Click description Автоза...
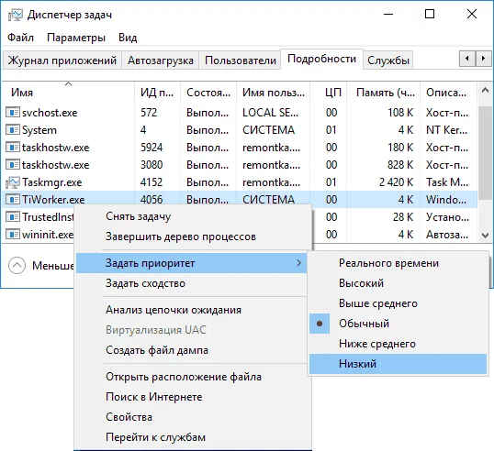The image size is (494, 451). coord(447,235)
